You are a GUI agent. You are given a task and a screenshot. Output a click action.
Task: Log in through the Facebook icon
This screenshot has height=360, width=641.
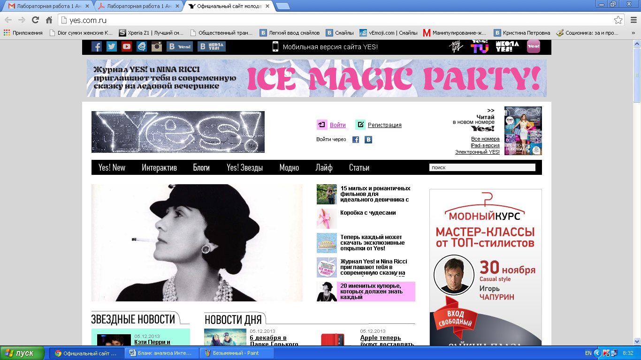point(356,140)
